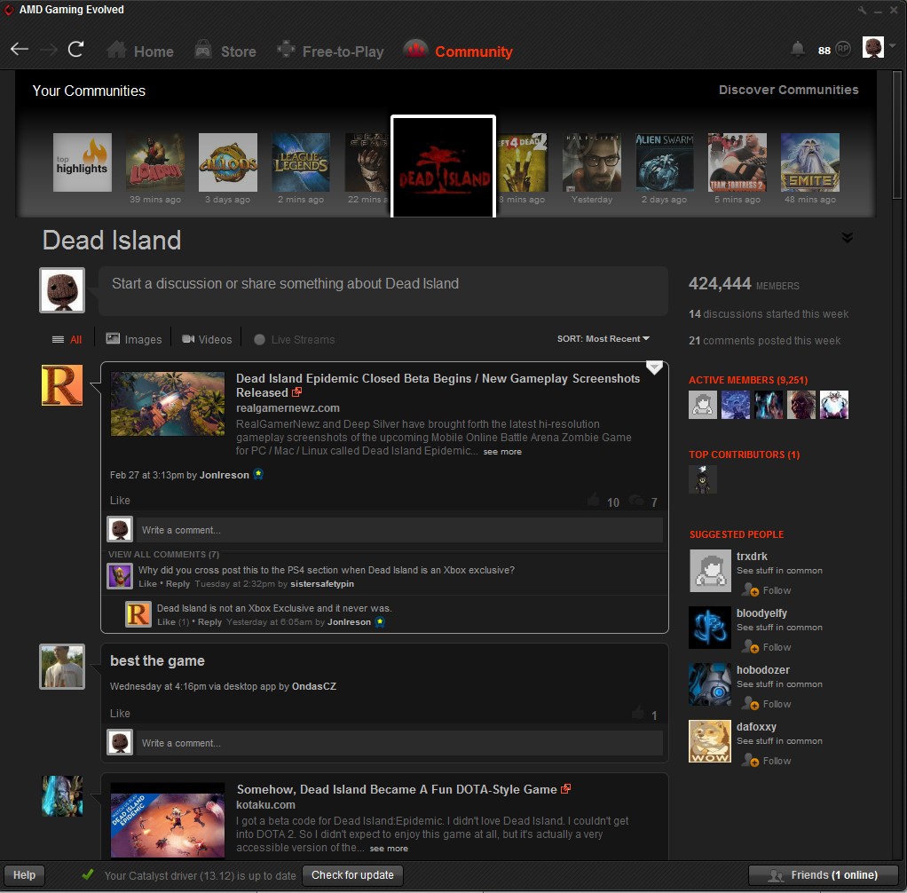
Task: Like JonIreson's reply comment
Action: pyautogui.click(x=166, y=621)
